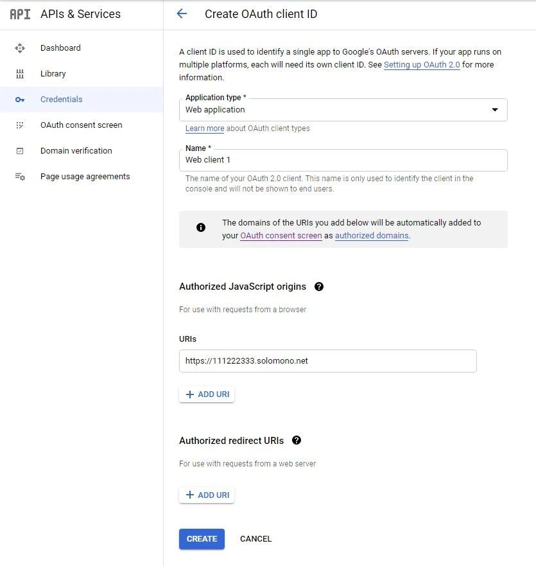Click the back arrow beside Create OAuth client ID

click(182, 14)
